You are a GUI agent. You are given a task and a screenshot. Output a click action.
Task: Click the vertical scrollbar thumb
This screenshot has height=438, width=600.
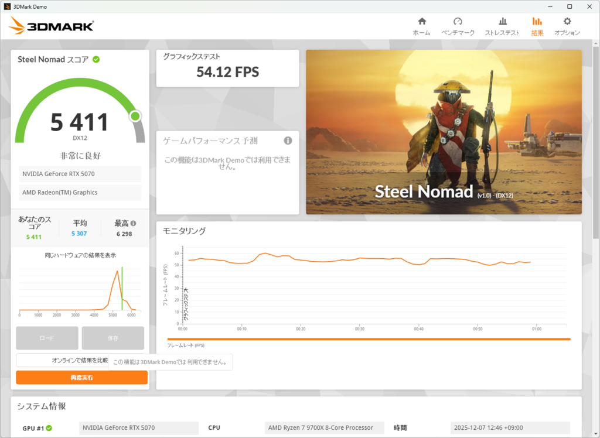click(596, 143)
